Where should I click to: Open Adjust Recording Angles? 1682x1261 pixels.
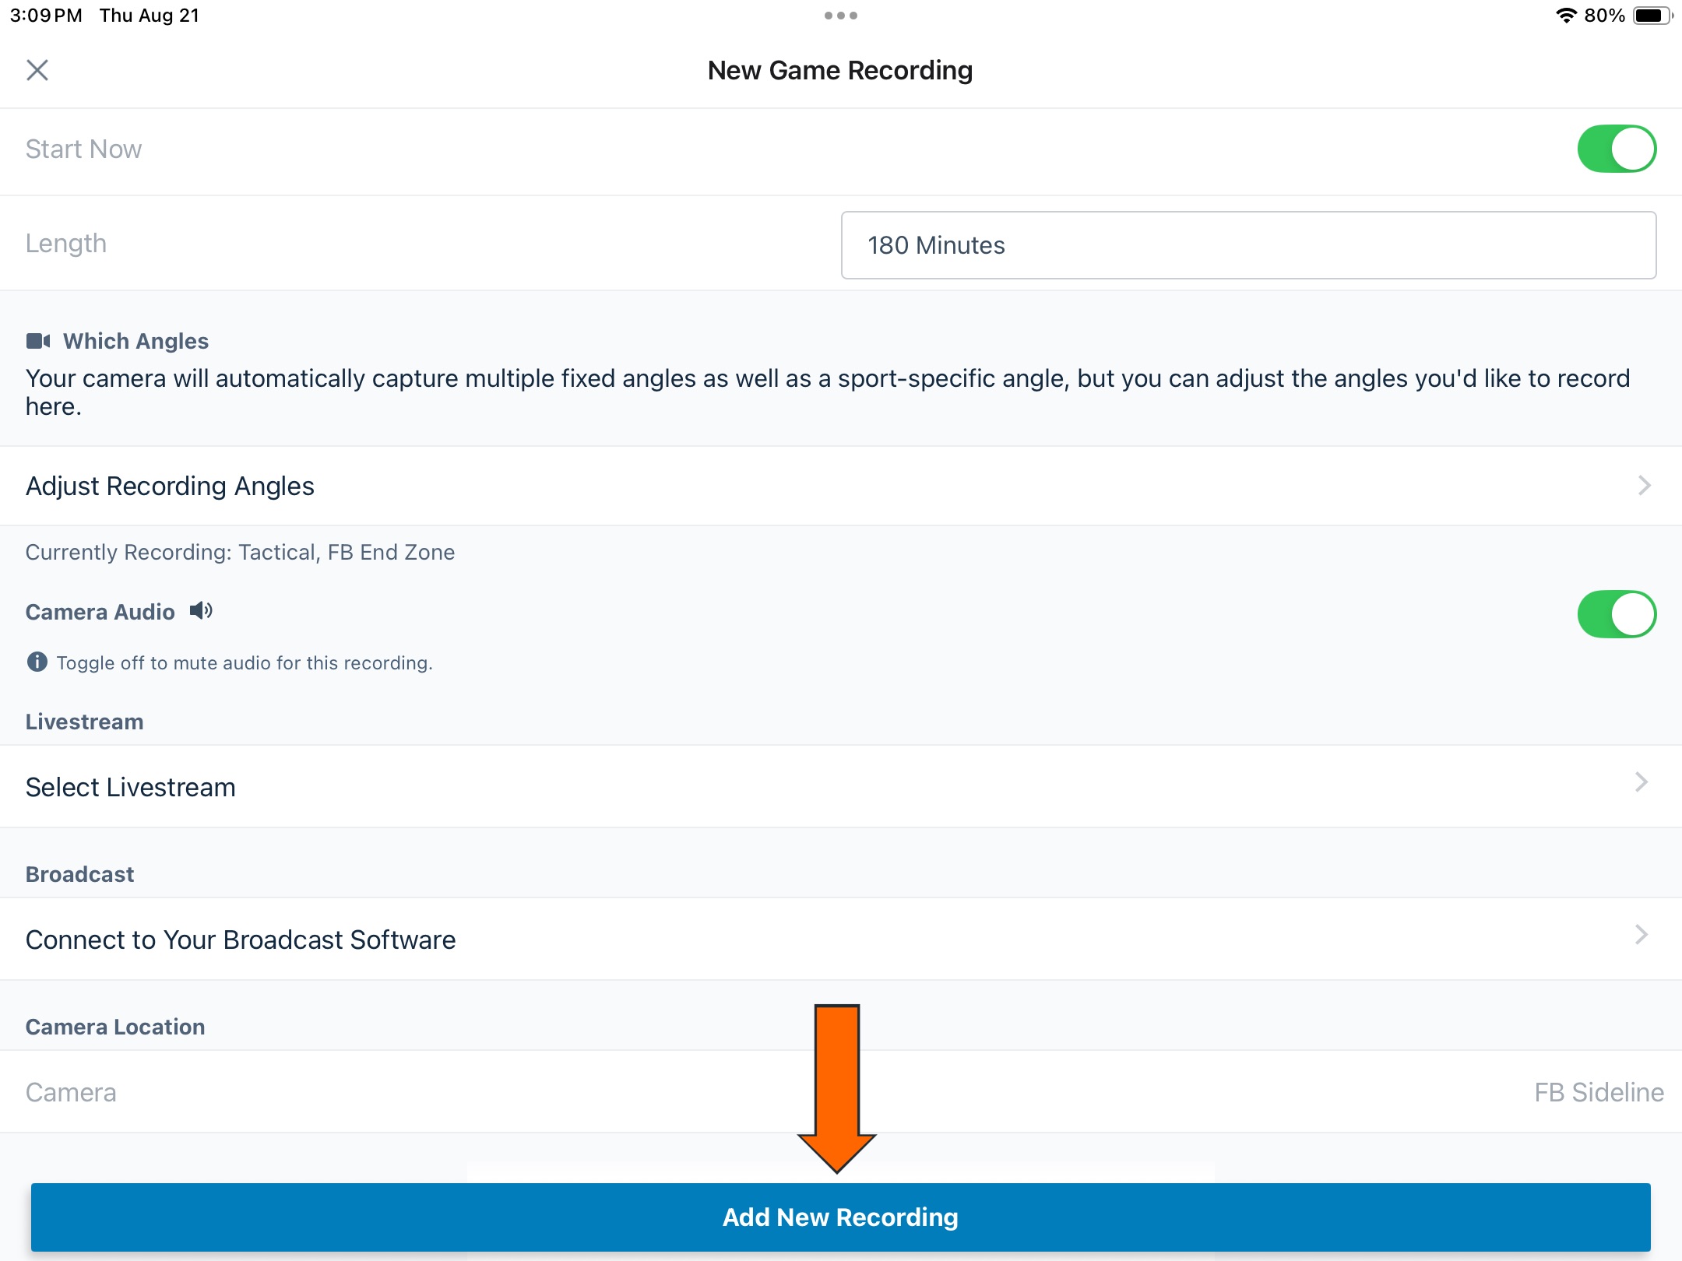click(171, 485)
